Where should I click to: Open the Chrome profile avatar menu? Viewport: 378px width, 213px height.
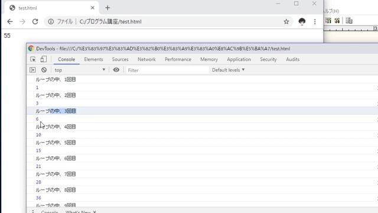302,22
